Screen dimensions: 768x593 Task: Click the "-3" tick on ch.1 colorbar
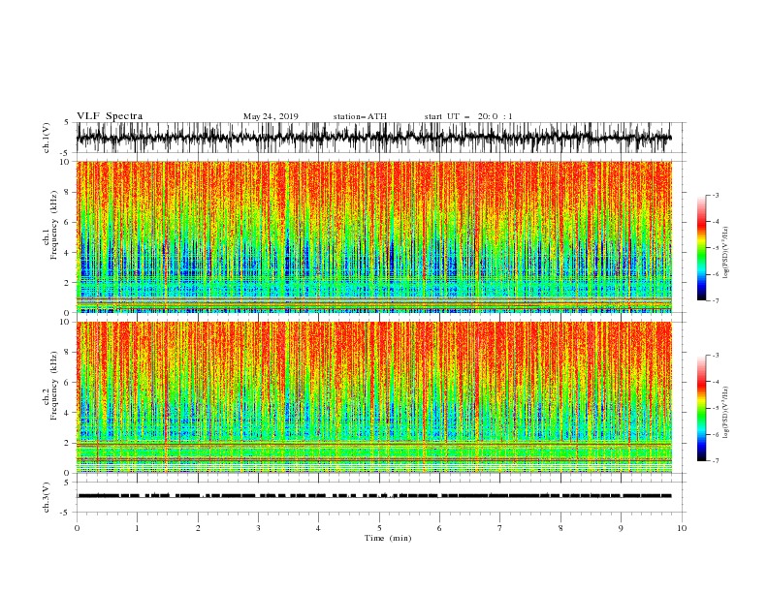click(715, 195)
